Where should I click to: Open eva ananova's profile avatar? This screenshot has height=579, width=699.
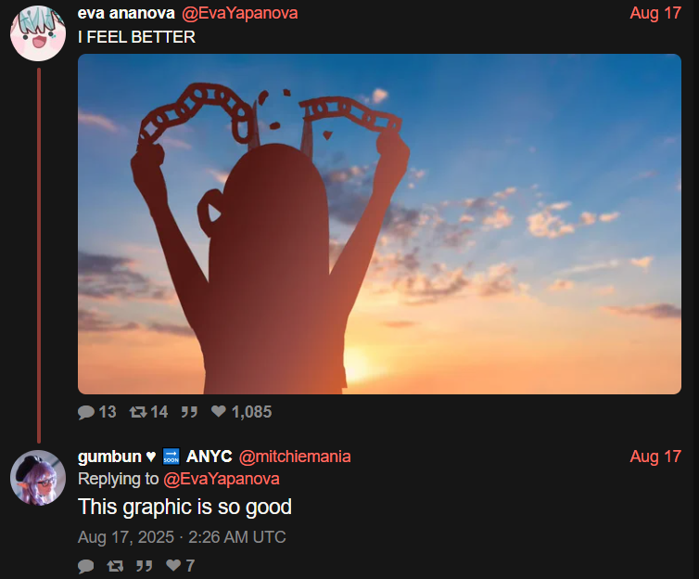coord(38,33)
